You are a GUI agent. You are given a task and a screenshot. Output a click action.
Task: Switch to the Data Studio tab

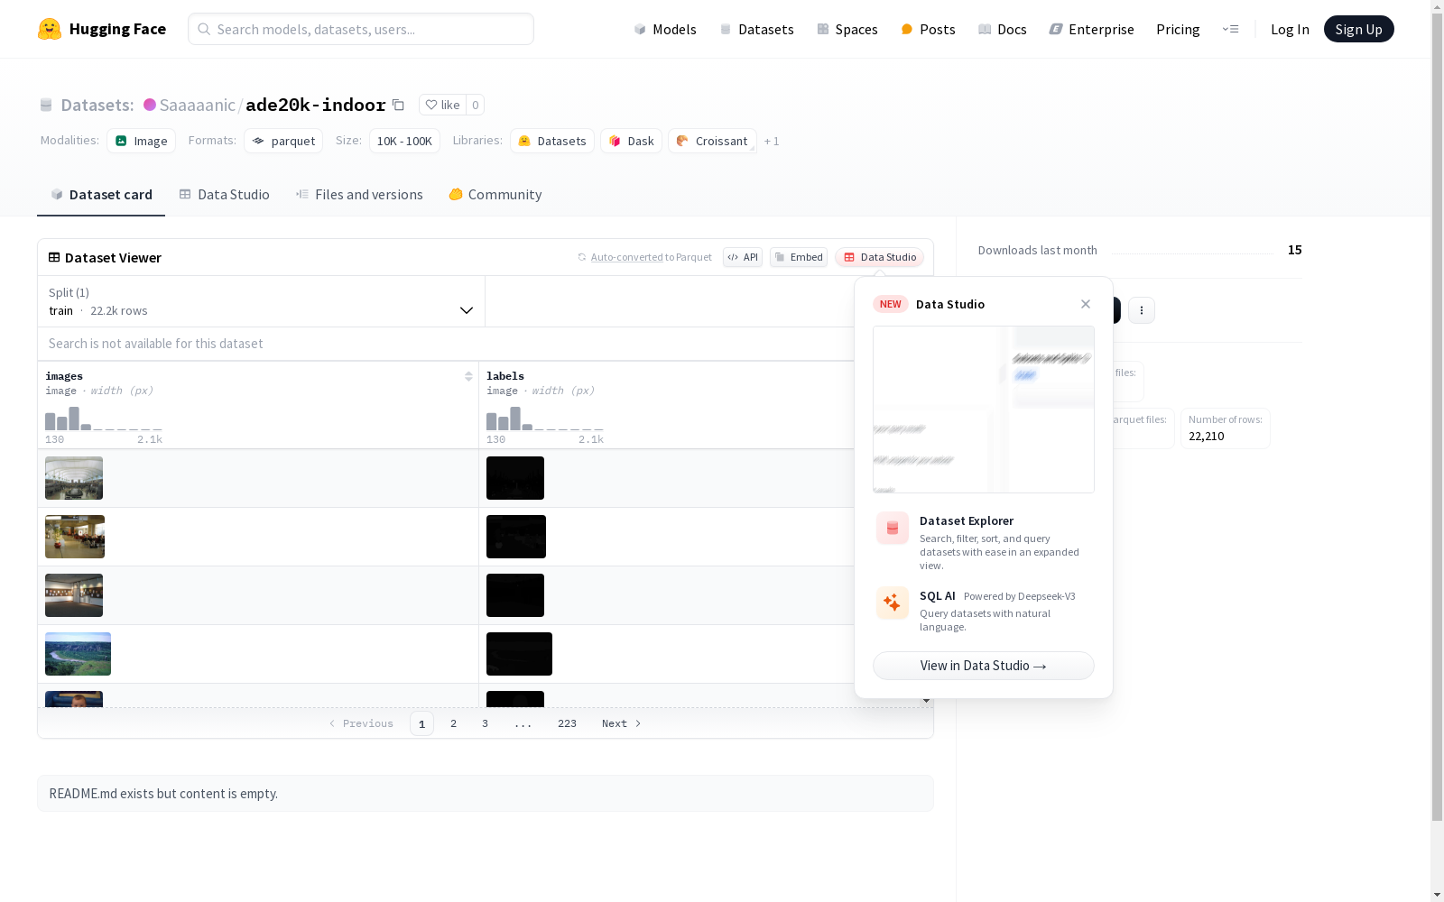tap(224, 194)
